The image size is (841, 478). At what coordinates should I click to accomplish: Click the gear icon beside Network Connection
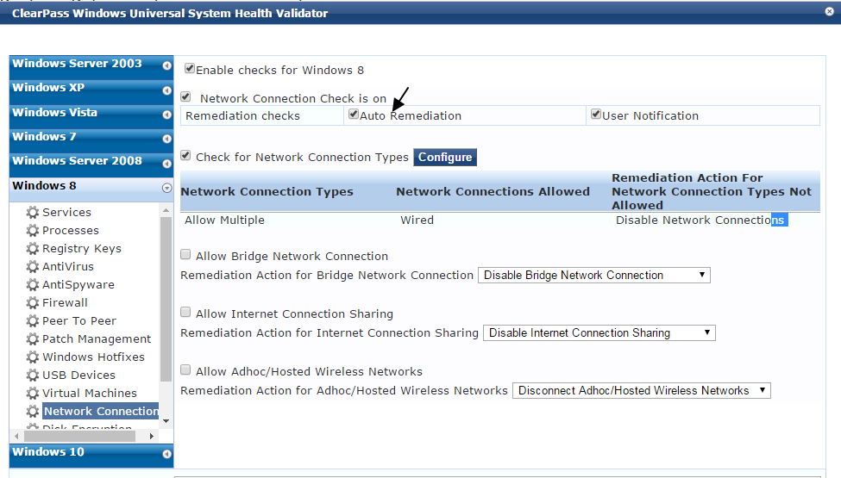point(33,411)
